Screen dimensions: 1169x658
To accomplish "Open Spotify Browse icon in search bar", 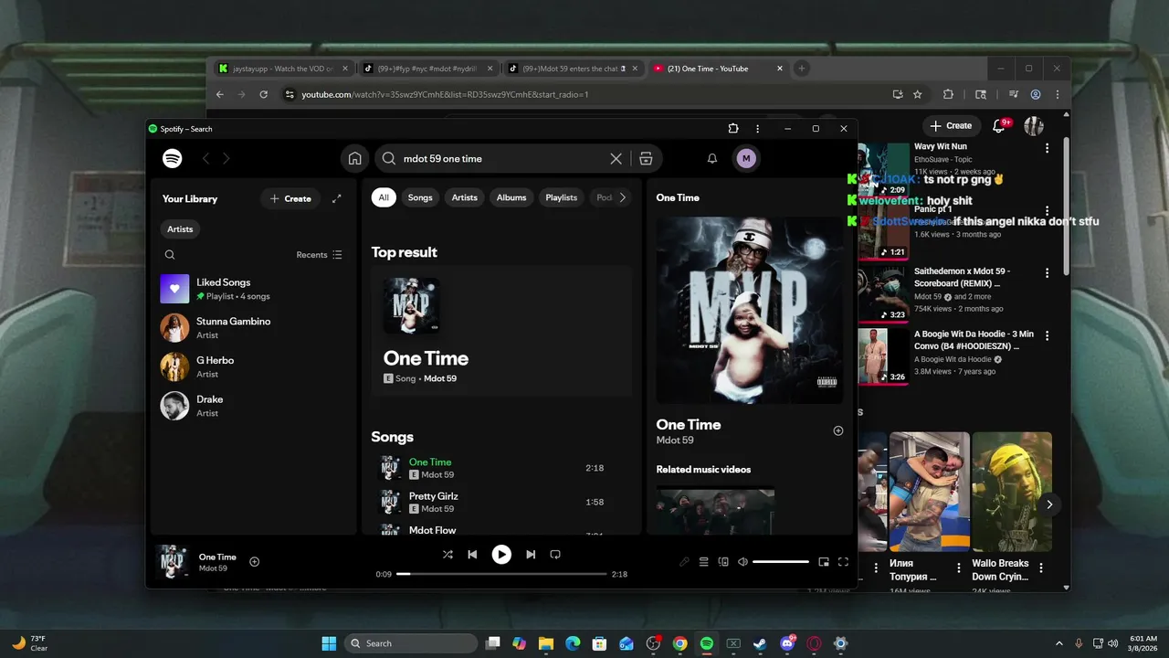I will (646, 158).
